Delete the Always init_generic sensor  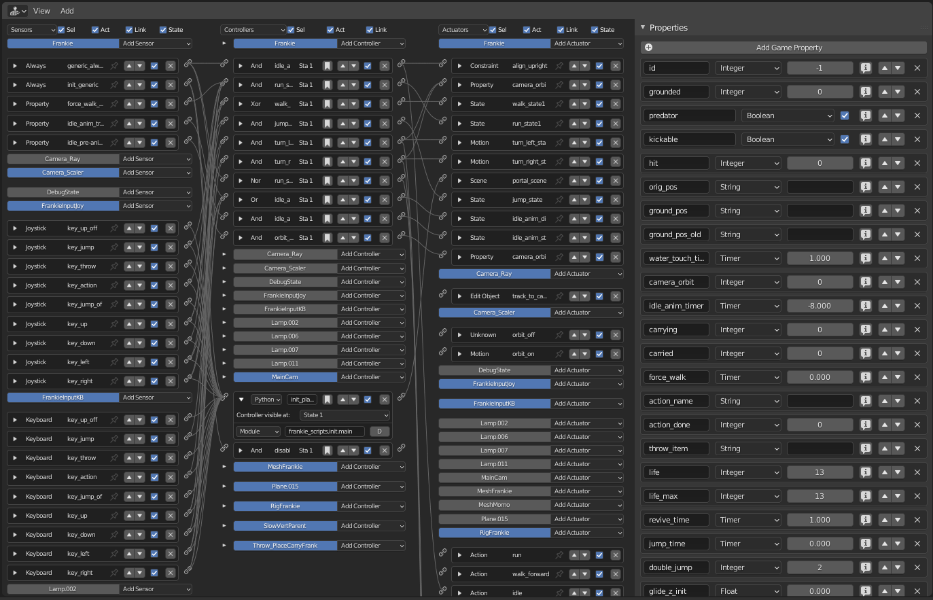click(x=171, y=85)
